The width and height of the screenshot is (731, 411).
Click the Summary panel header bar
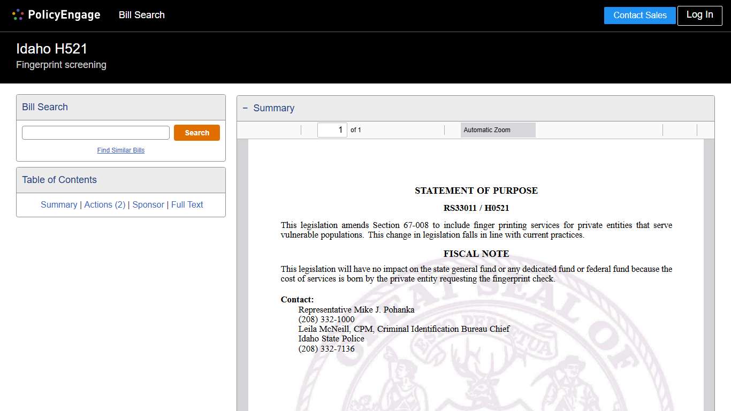375,108
